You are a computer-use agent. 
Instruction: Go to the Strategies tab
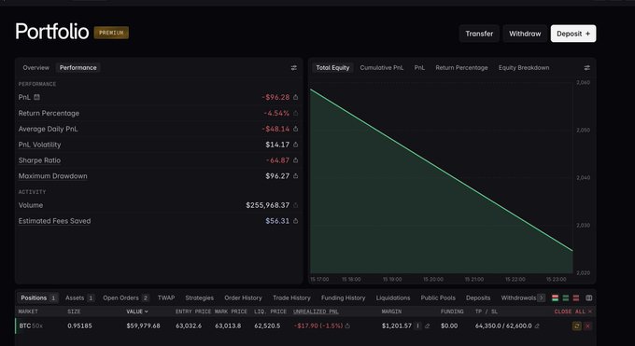click(199, 298)
